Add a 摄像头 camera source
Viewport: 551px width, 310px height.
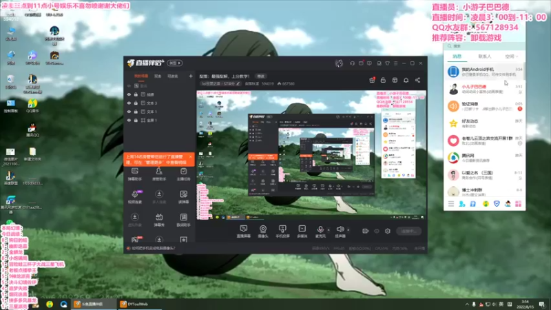coord(263,231)
